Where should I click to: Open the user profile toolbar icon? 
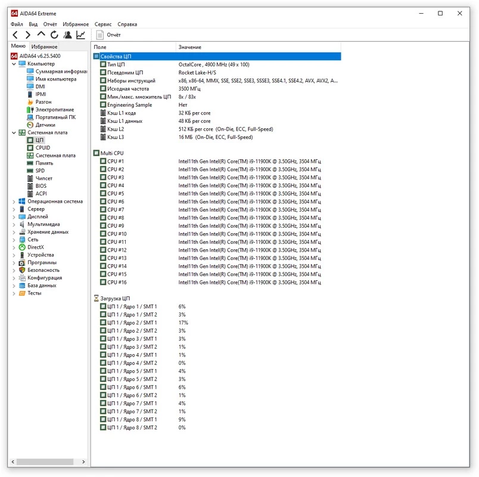[68, 35]
